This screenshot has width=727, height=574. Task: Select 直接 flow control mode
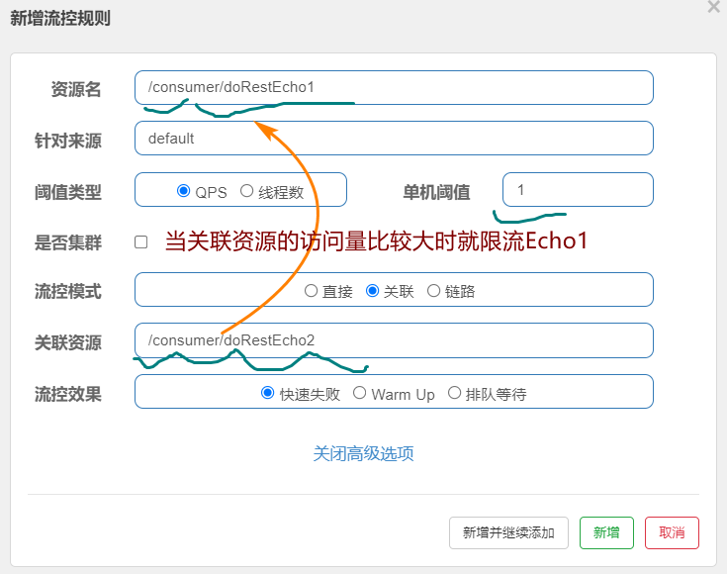coord(311,291)
